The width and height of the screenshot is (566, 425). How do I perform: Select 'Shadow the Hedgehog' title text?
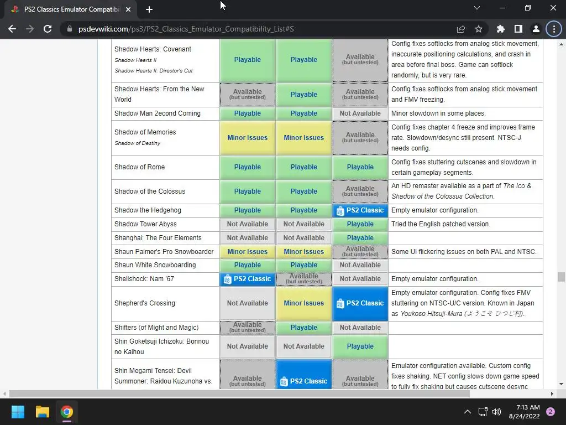tap(148, 210)
